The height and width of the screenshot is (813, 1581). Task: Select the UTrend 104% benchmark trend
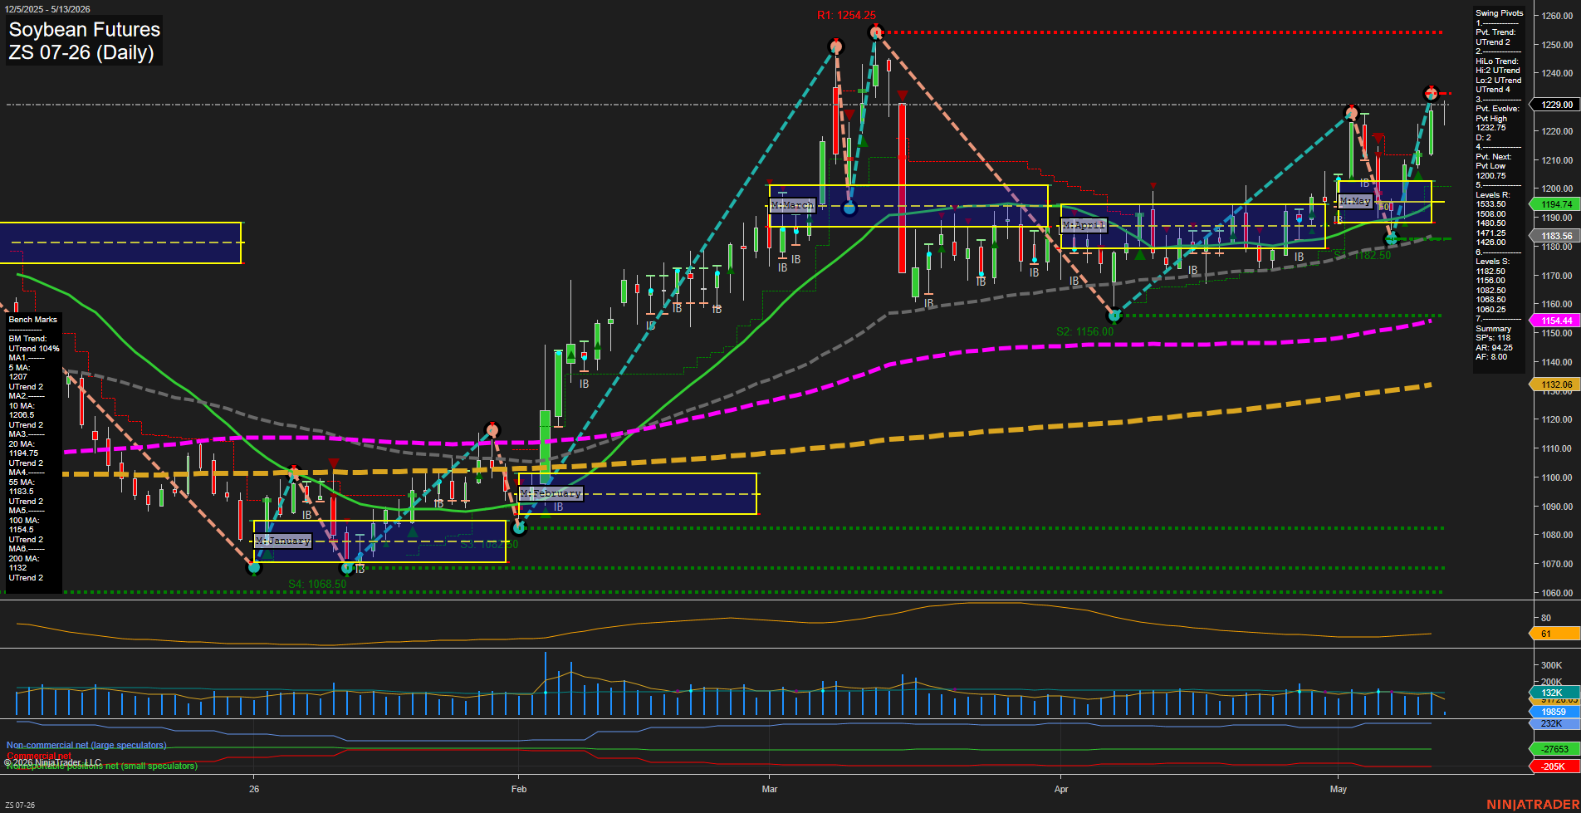(34, 349)
